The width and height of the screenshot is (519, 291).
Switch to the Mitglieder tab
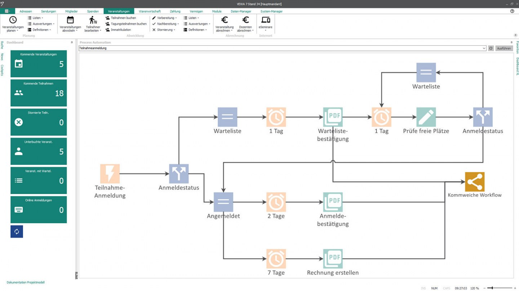pyautogui.click(x=71, y=11)
